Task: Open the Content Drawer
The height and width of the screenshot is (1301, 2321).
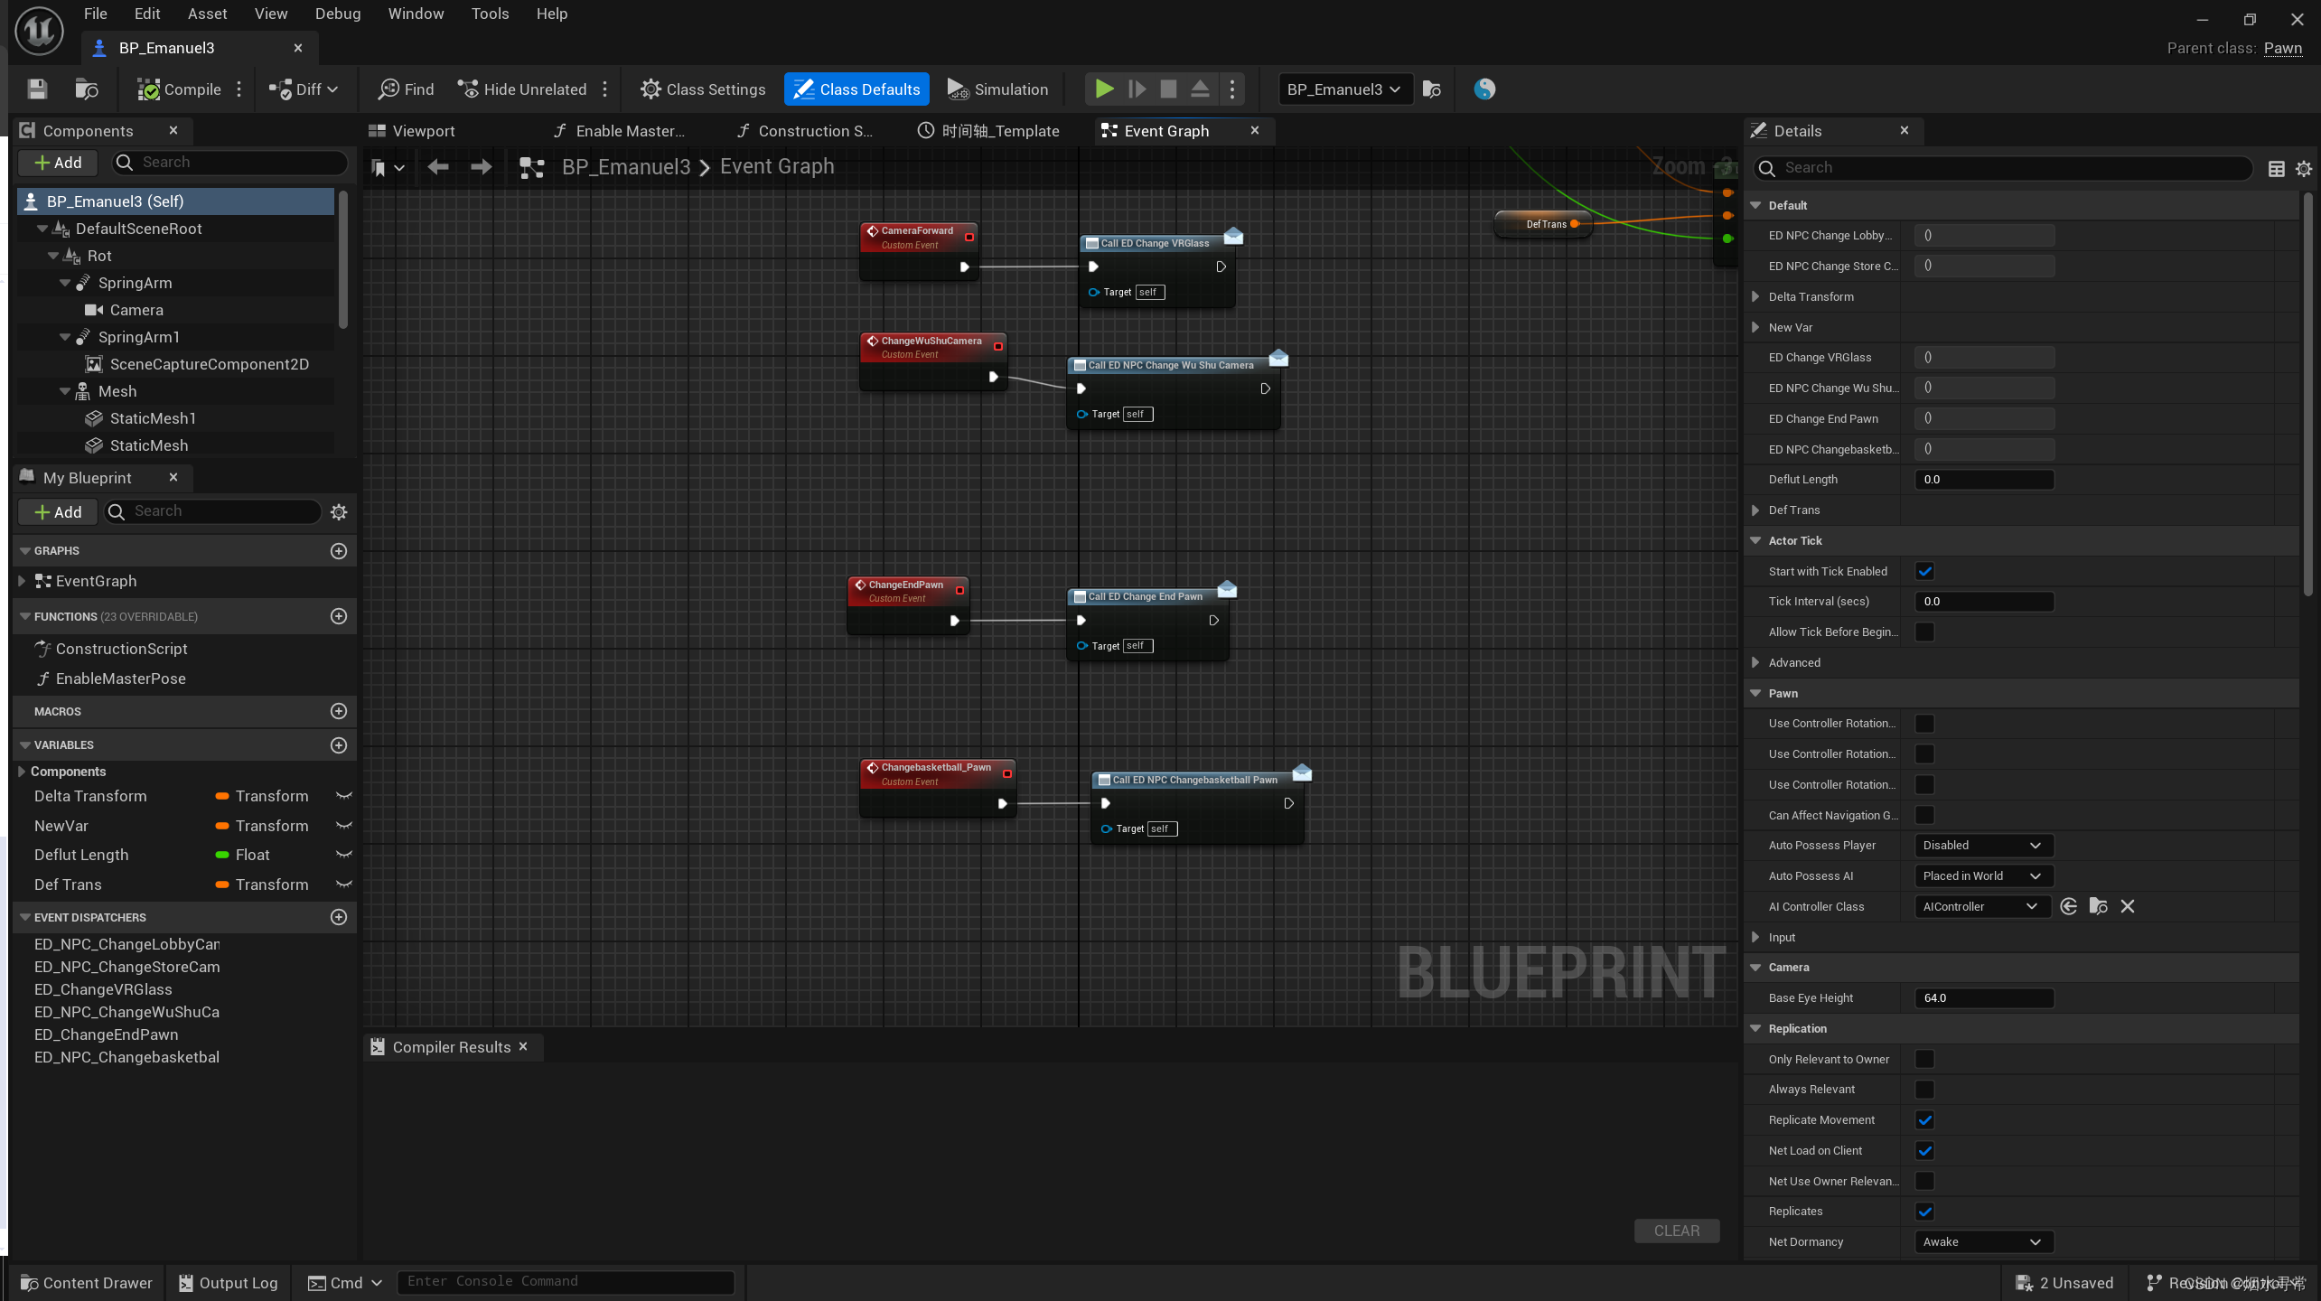Action: [86, 1283]
